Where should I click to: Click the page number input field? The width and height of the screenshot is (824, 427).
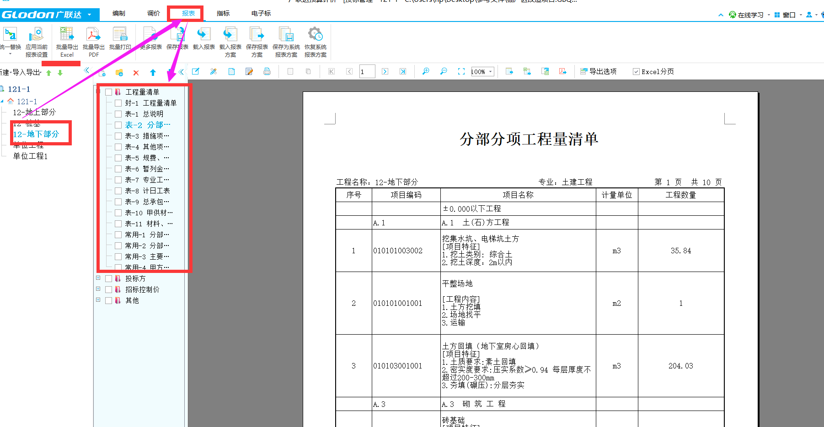click(x=367, y=71)
